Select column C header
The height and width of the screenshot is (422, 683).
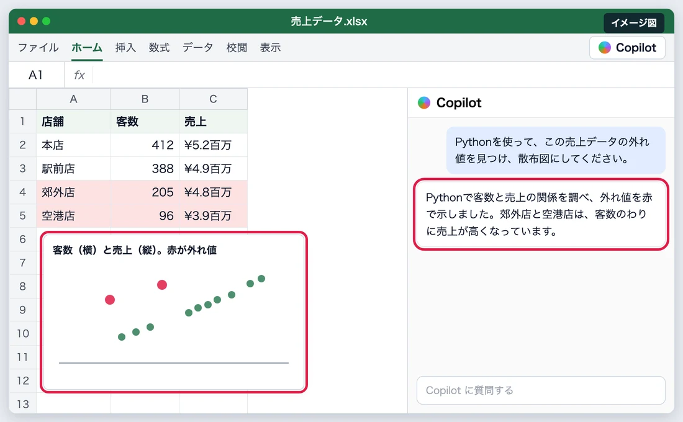click(x=213, y=99)
